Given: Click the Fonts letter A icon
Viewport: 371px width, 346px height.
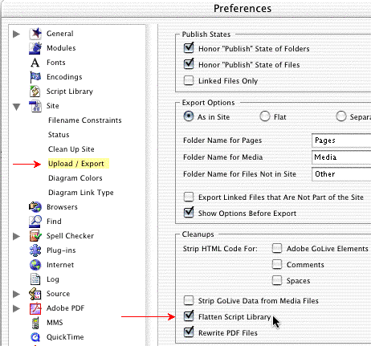Looking at the screenshot, I should (x=35, y=63).
